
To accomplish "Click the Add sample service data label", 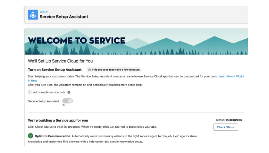I will coord(49,92).
